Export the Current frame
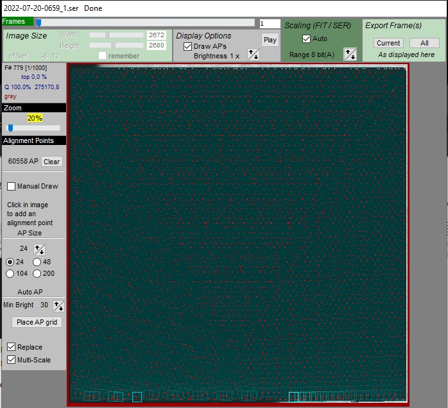Screen dimensions: 448x408 pos(388,43)
